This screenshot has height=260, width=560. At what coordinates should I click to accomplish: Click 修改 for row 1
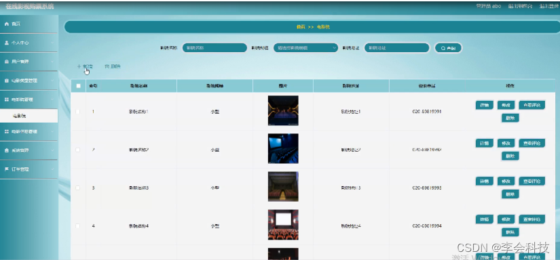(506, 105)
